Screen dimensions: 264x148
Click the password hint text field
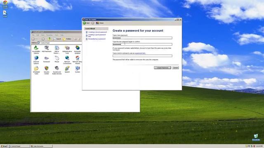click(142, 56)
